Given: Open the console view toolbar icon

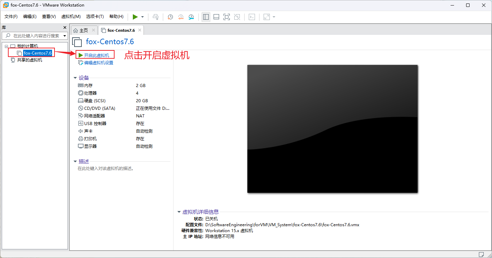Looking at the screenshot, I should (252, 17).
